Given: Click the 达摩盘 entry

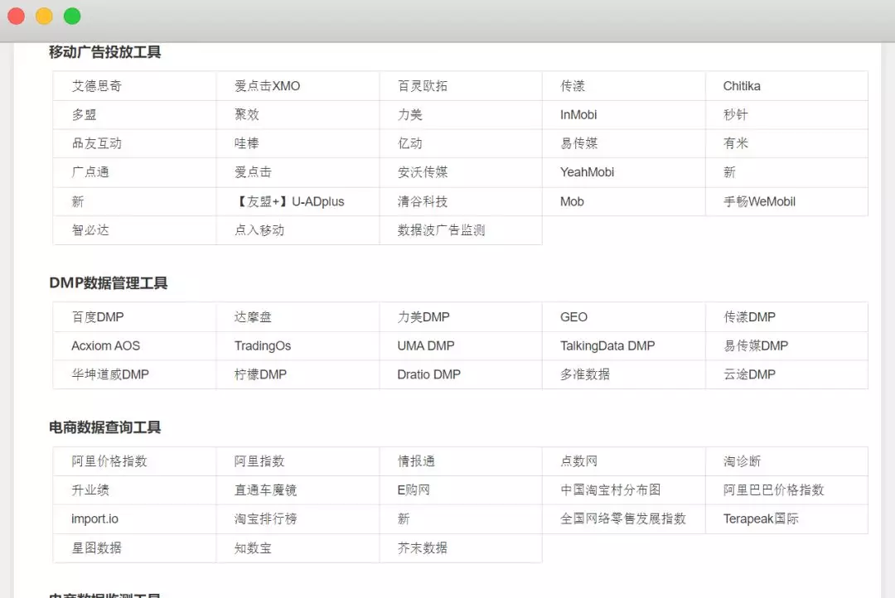Looking at the screenshot, I should pos(253,317).
